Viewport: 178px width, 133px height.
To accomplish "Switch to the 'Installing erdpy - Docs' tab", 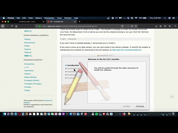I will [30, 22].
